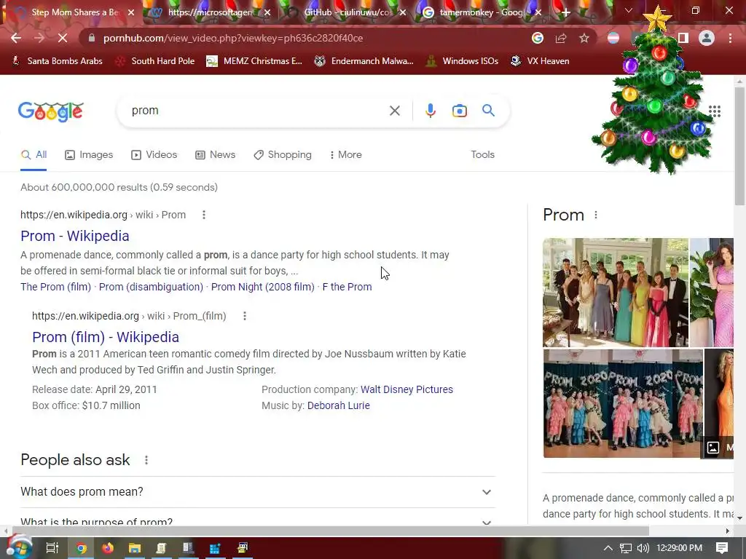Click the vertical page scrollbar thumb
Screen dimensions: 746x559
[x=740, y=146]
